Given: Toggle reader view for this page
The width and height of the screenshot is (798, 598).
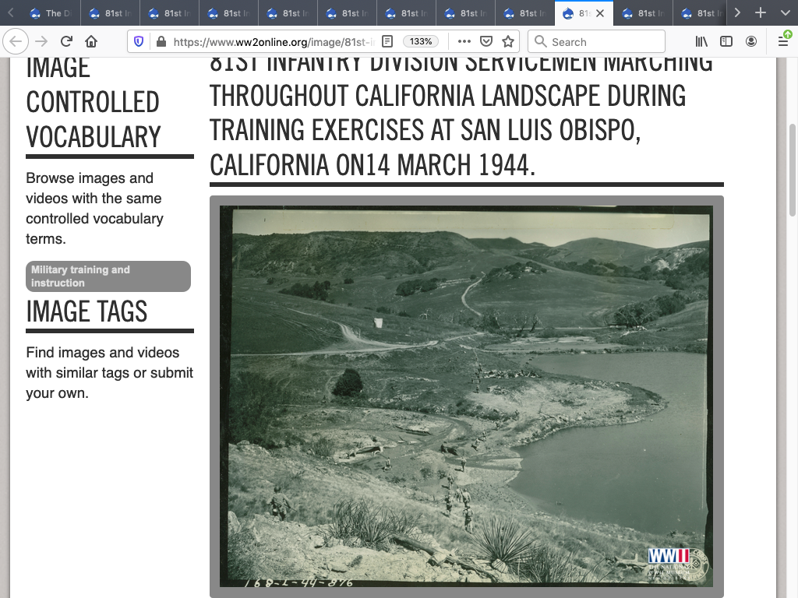Looking at the screenshot, I should point(387,41).
